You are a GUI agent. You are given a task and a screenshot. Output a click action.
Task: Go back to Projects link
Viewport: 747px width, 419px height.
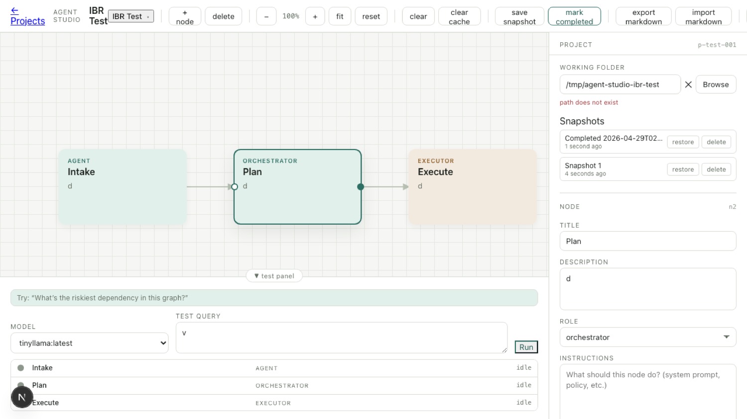(27, 16)
